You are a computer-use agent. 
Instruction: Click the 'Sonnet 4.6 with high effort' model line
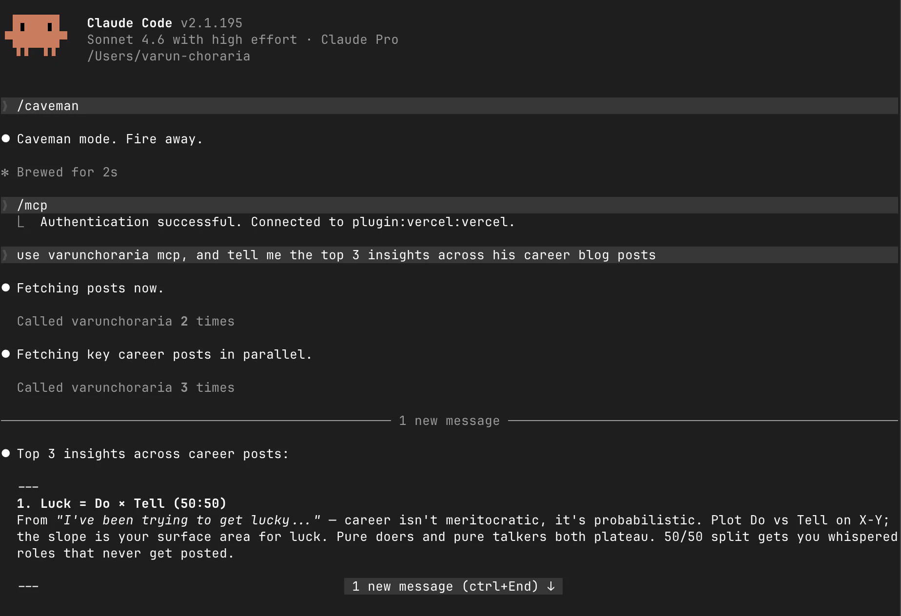pyautogui.click(x=192, y=39)
